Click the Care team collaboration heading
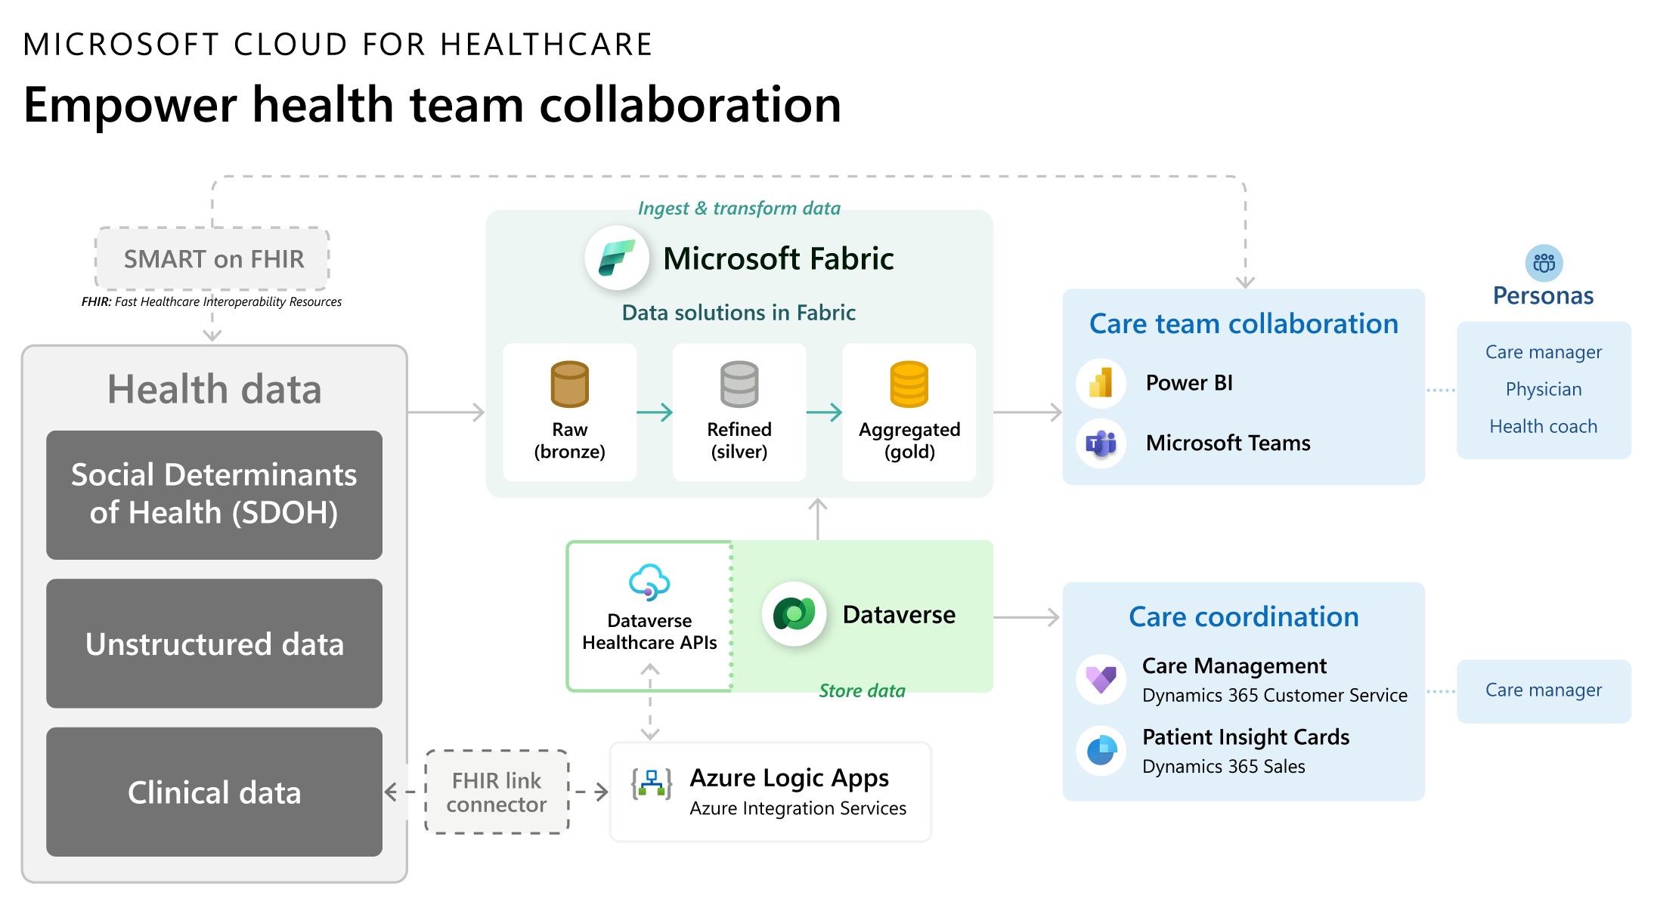Viewport: 1654px width, 908px height. click(x=1244, y=323)
